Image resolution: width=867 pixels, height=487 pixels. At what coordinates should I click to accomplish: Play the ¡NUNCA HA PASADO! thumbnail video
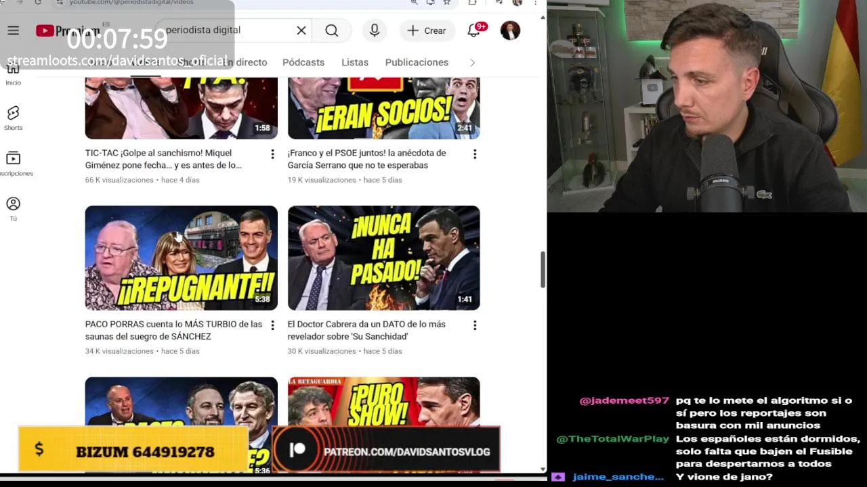(383, 258)
